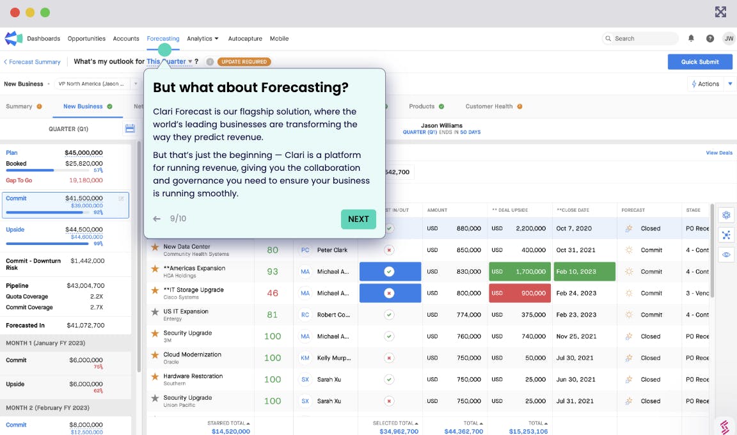Toggle in/out mark for Cloud Modernization row

389,358
